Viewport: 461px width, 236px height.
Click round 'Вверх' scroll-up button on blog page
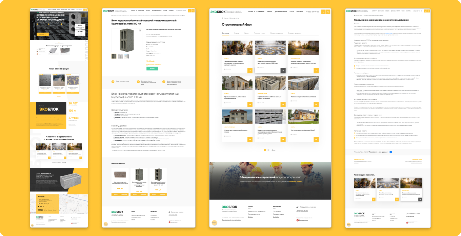click(x=214, y=223)
